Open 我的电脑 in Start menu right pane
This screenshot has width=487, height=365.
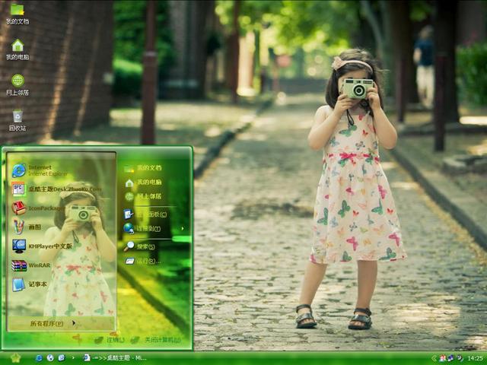143,182
